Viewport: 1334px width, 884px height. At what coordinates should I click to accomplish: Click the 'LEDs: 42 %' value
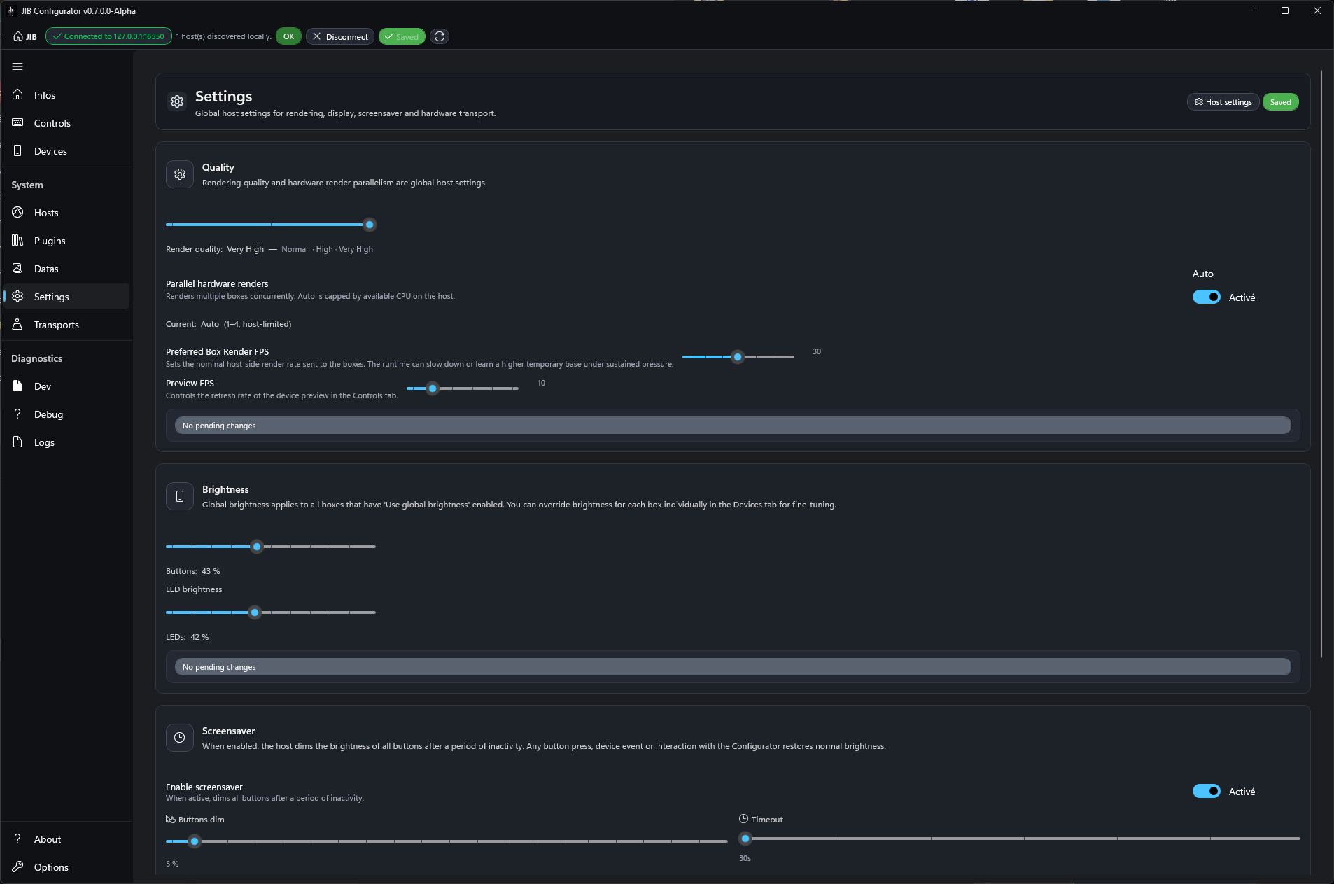[188, 637]
